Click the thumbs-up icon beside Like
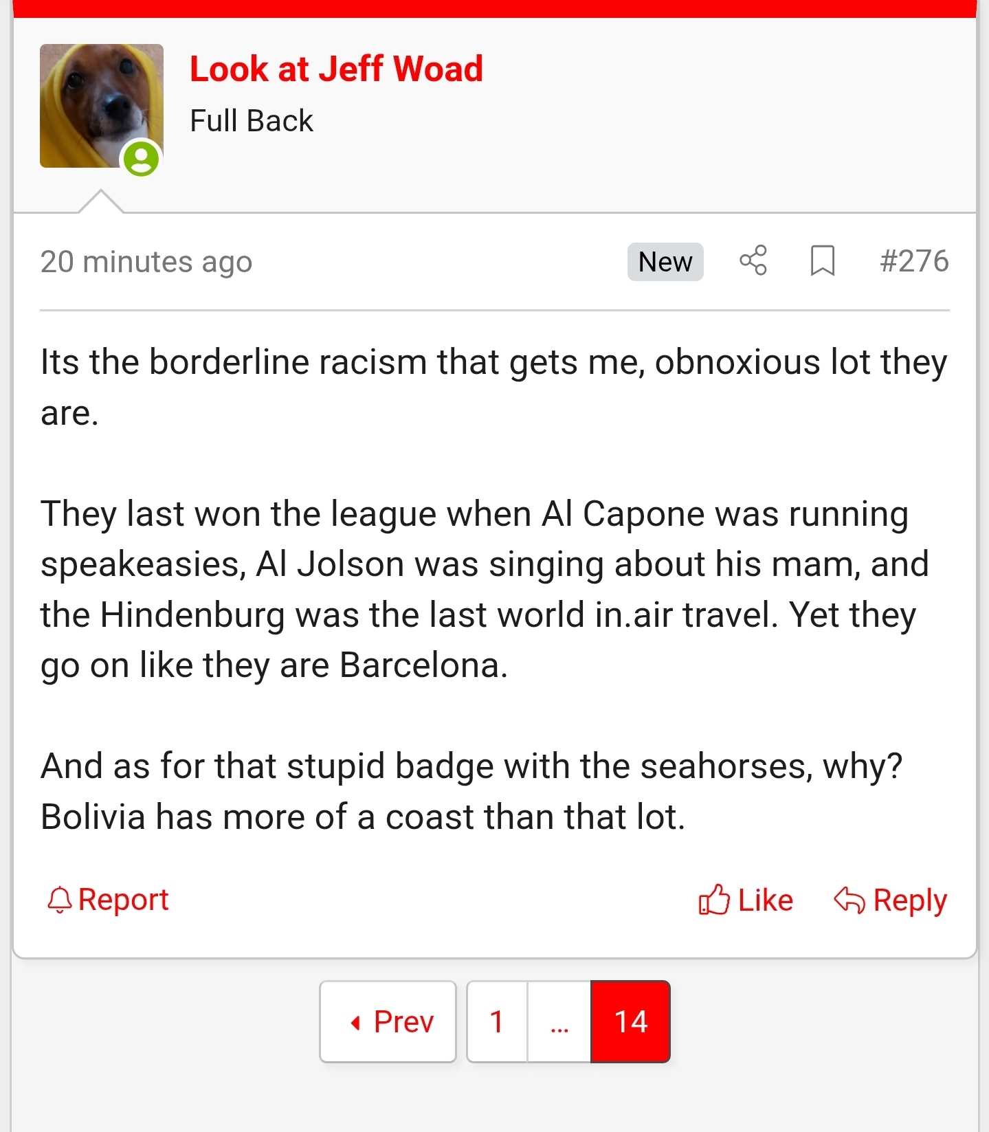The width and height of the screenshot is (989, 1132). (x=713, y=900)
